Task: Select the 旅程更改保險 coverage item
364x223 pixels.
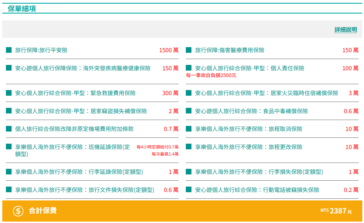Action: point(249,147)
